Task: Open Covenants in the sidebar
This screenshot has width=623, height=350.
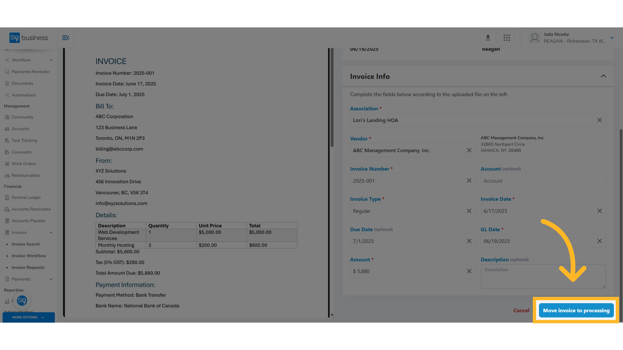Action: [x=22, y=152]
